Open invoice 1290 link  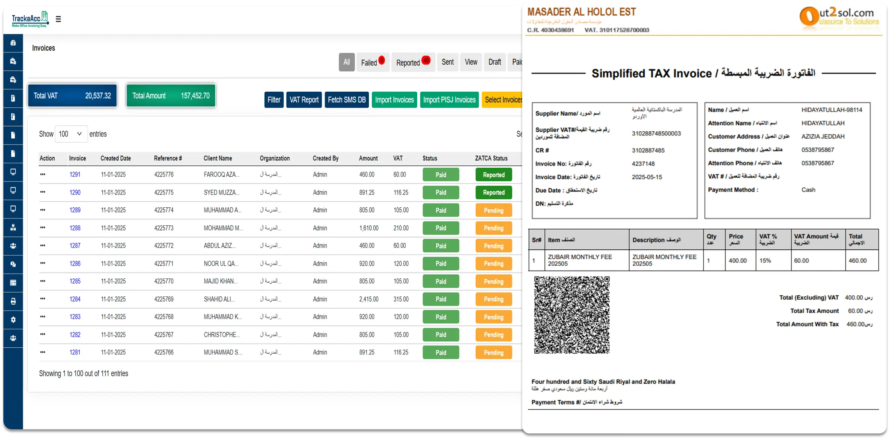tap(75, 192)
